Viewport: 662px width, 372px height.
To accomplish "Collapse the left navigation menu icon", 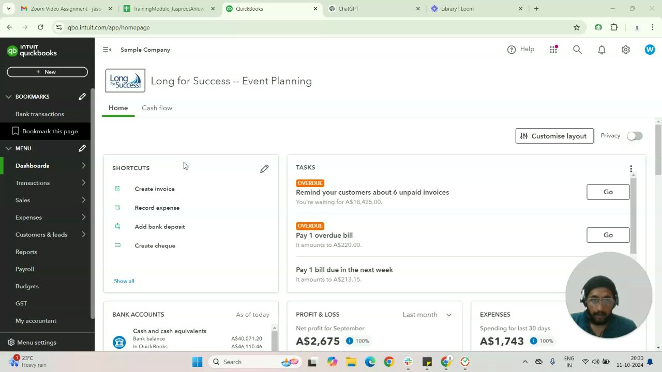I will (107, 50).
